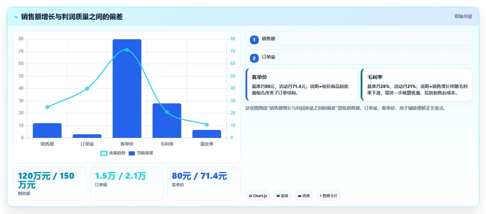Click the table icon in 表格 chip
The image size is (486, 214).
pos(278,196)
